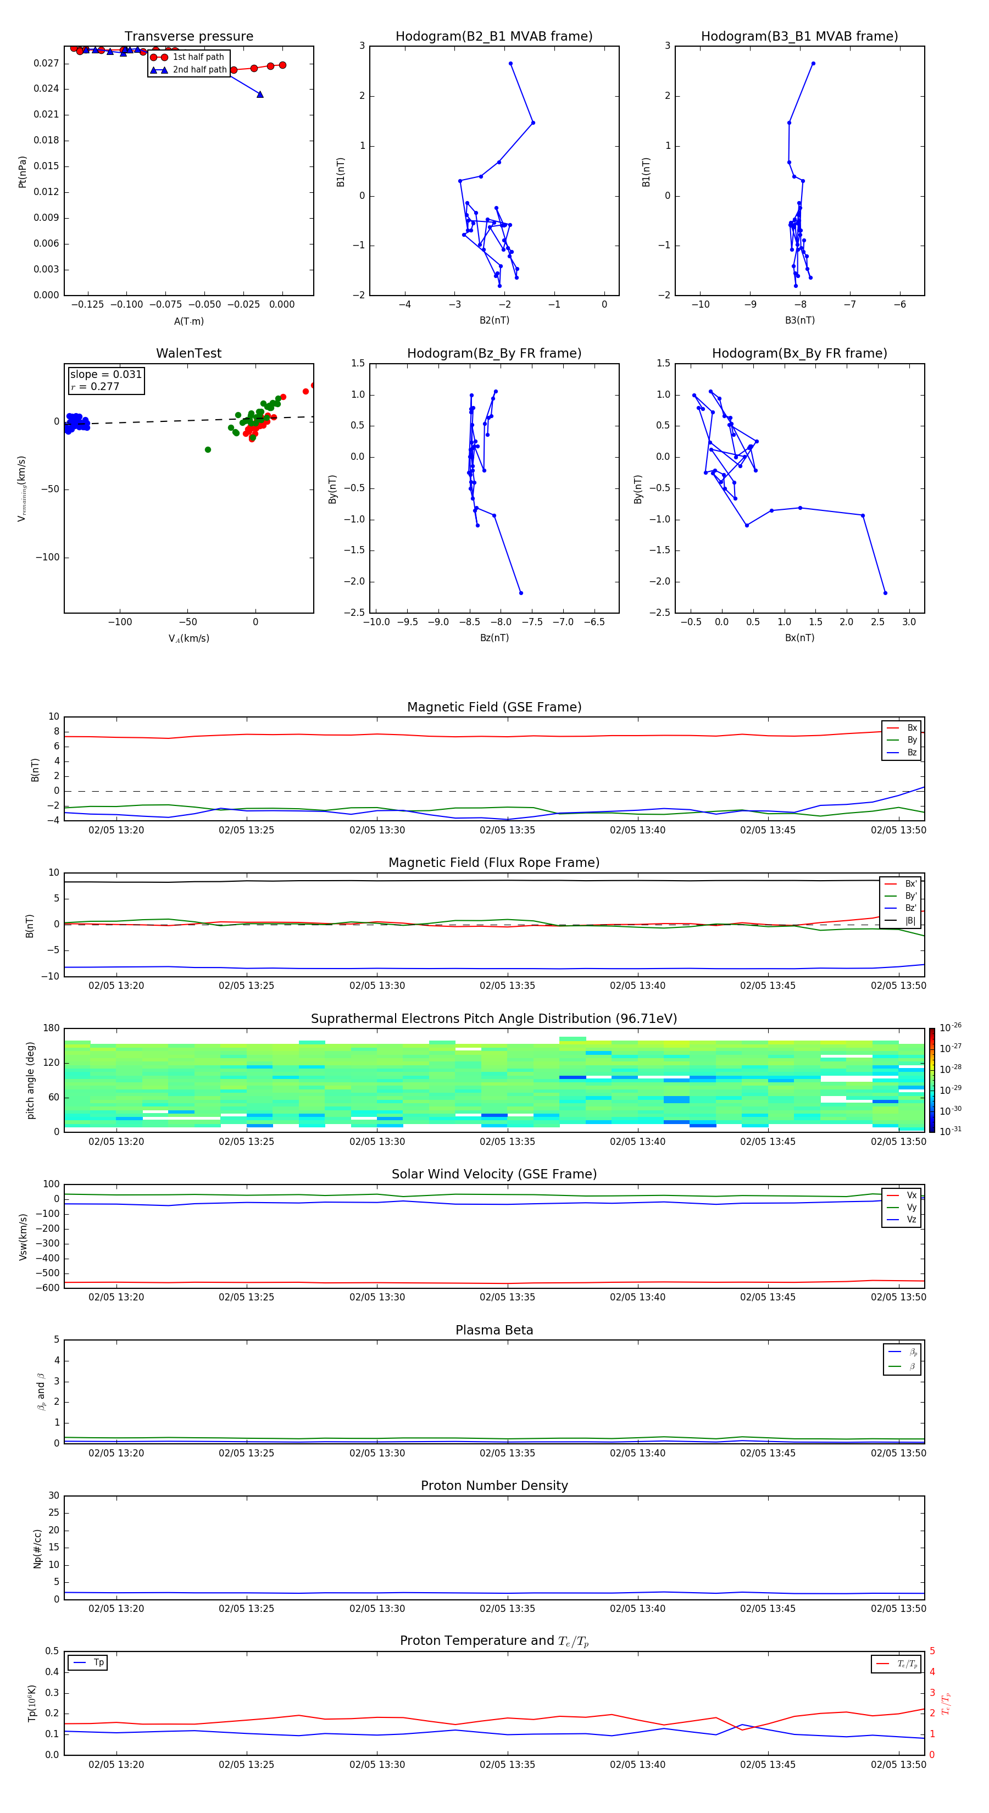Click the 'Hodogram(Bz_By FR frame)' title

[x=494, y=353]
